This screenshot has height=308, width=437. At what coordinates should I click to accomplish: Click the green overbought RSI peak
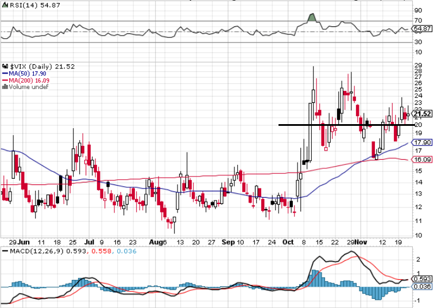[x=311, y=17]
